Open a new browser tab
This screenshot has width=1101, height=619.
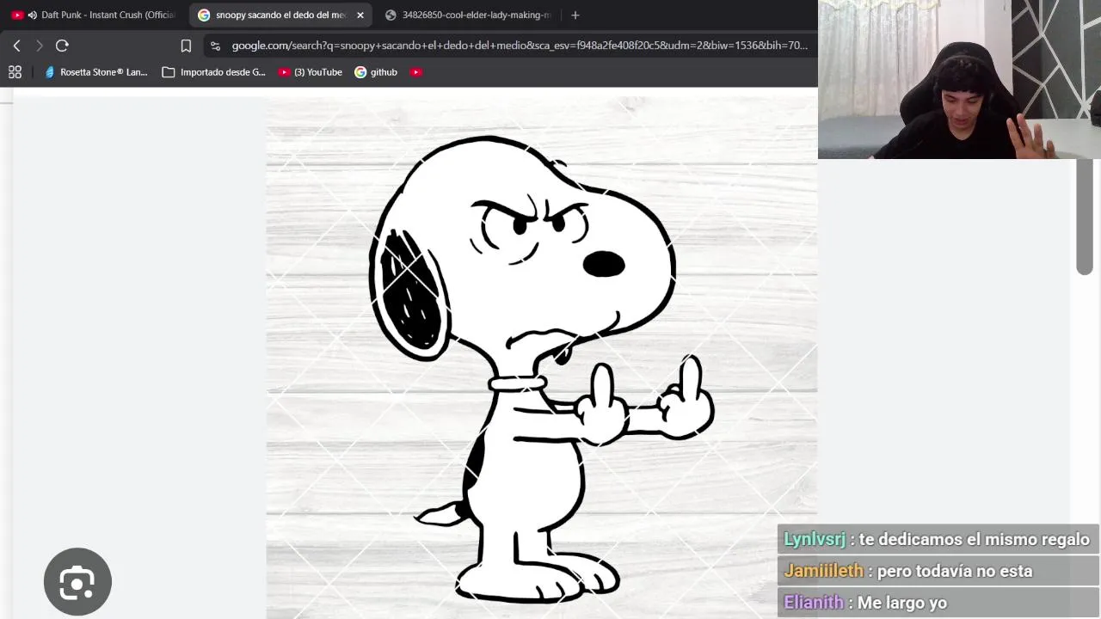point(575,15)
